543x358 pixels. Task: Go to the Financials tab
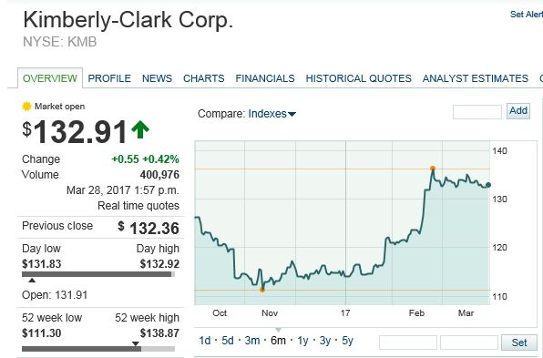(x=265, y=78)
